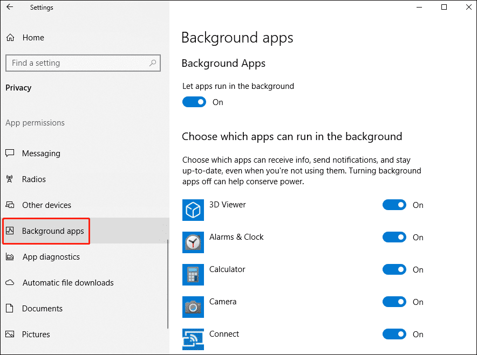Click the Connect app icon
Image resolution: width=477 pixels, height=355 pixels.
[x=193, y=339]
